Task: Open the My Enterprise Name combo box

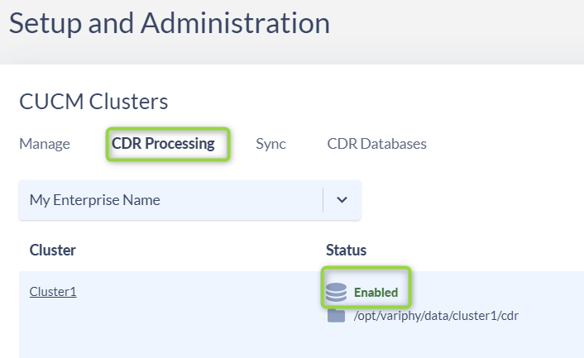Action: click(x=189, y=200)
